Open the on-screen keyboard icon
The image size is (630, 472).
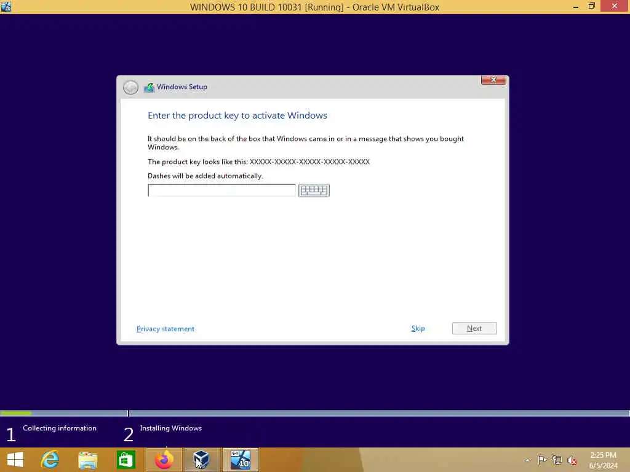click(x=314, y=191)
